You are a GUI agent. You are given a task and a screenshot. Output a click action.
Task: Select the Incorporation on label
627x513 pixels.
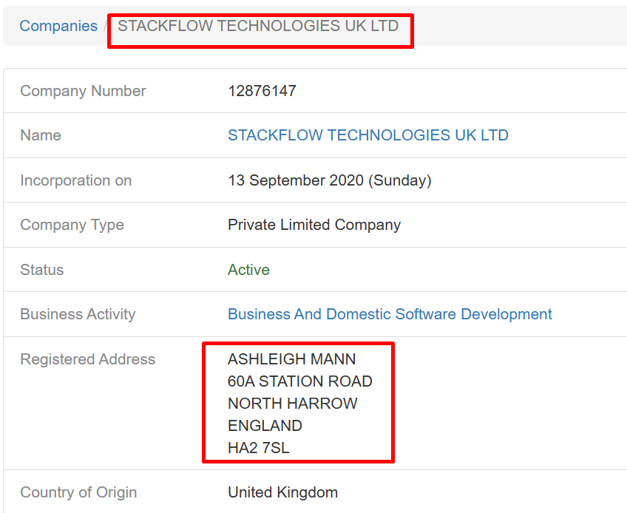pyautogui.click(x=75, y=180)
